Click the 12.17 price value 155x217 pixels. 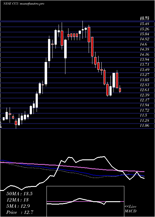coord(144,100)
